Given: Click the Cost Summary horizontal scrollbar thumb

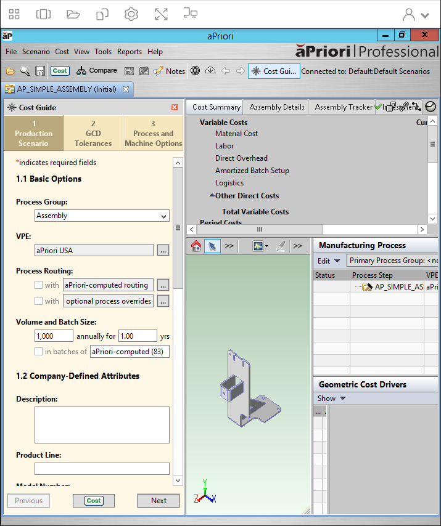Looking at the screenshot, I should pyautogui.click(x=260, y=230).
